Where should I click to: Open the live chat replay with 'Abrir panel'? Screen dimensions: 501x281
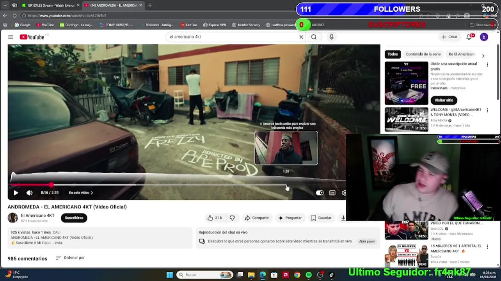tap(366, 241)
